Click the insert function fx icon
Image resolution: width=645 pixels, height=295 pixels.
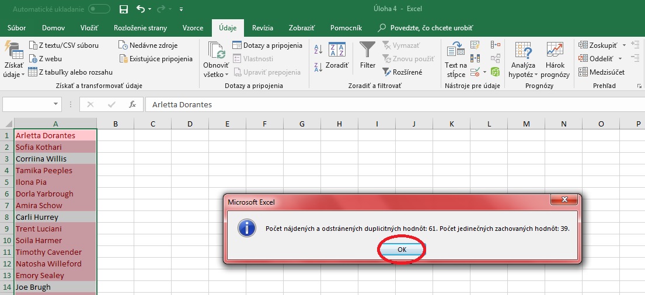click(133, 105)
